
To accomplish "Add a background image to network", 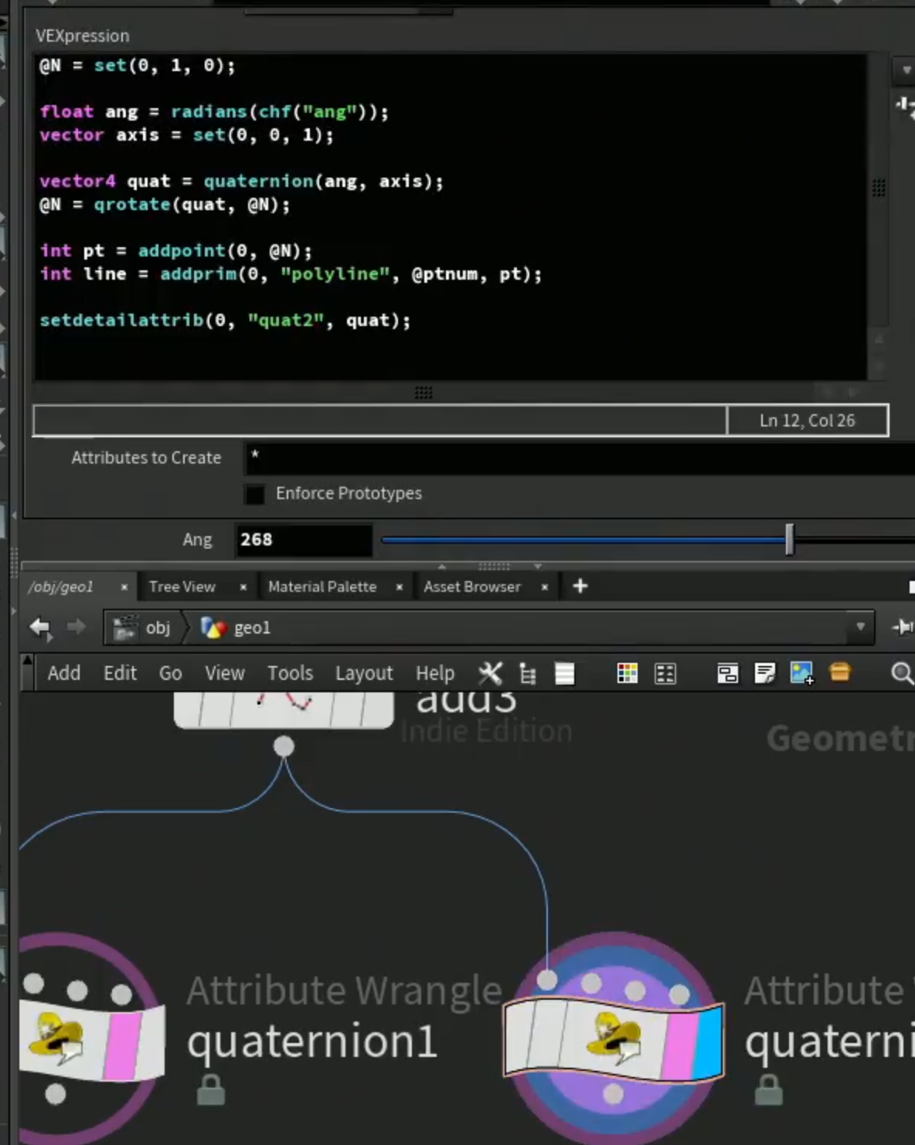I will pos(802,674).
